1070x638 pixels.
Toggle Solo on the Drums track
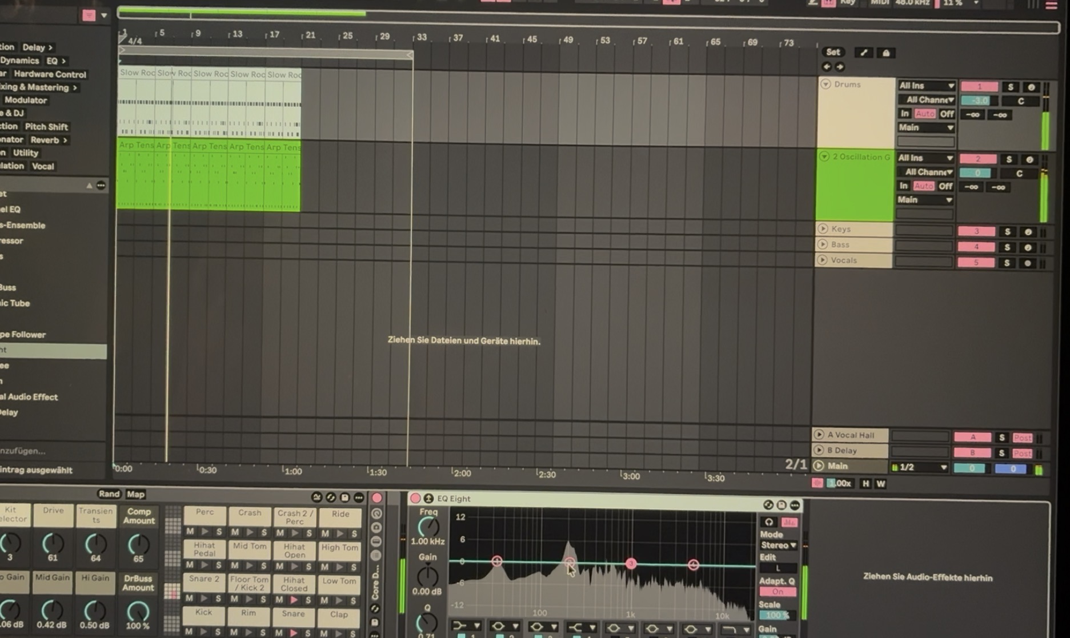tap(1010, 86)
